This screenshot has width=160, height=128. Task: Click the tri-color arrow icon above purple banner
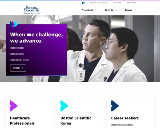point(14,24)
